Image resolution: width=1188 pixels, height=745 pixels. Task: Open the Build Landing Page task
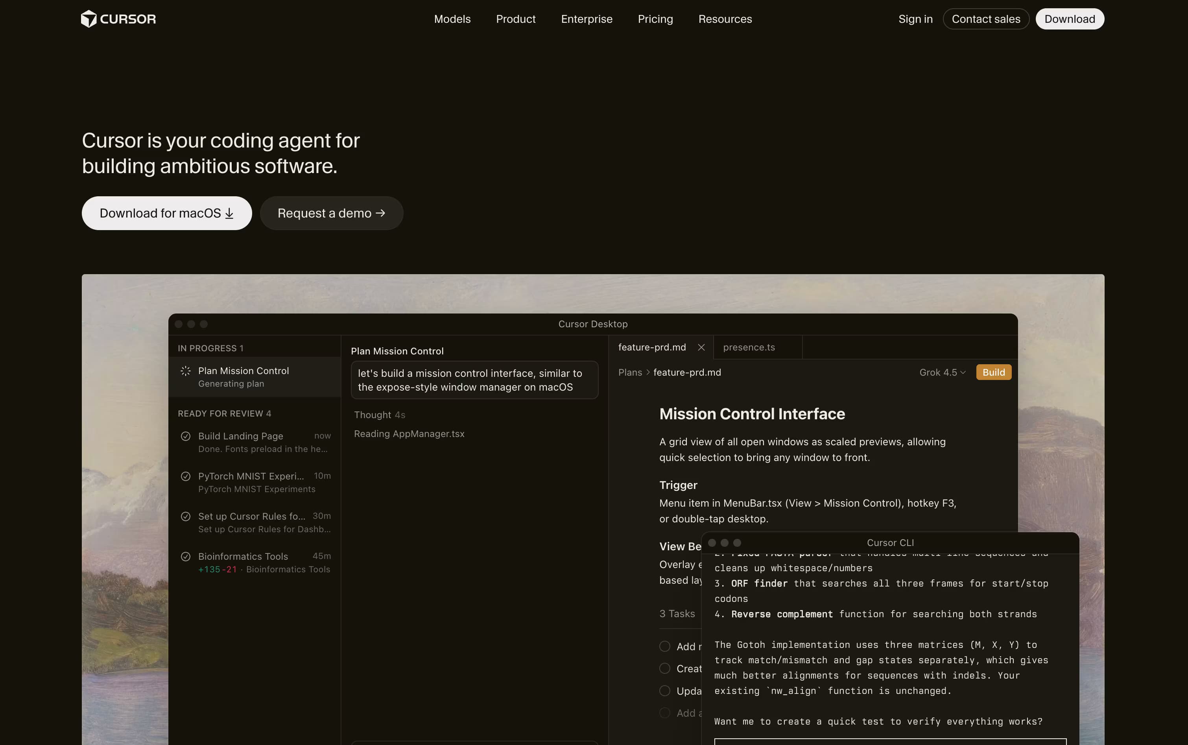click(x=254, y=442)
